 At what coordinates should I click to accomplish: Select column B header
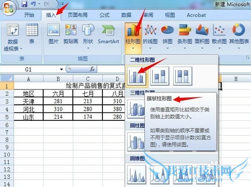pos(58,79)
